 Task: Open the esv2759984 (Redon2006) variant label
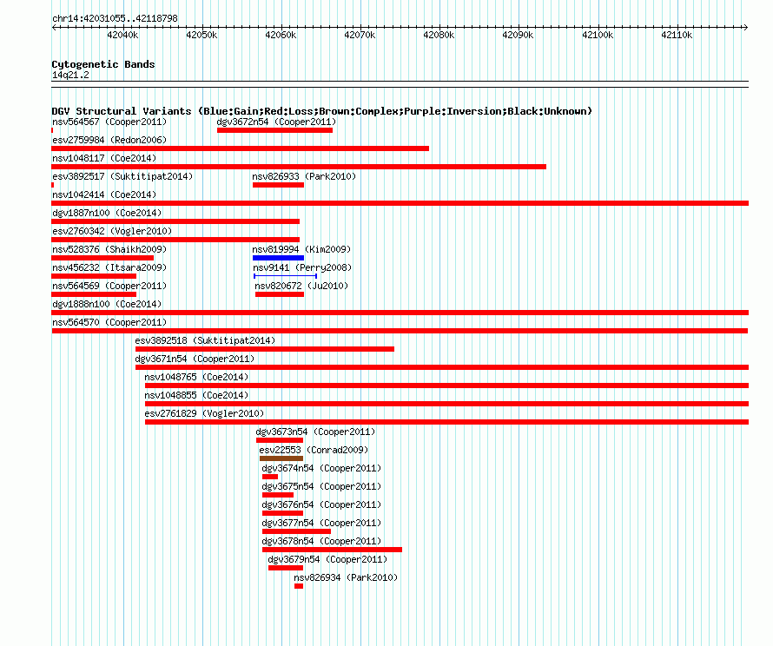coord(109,140)
